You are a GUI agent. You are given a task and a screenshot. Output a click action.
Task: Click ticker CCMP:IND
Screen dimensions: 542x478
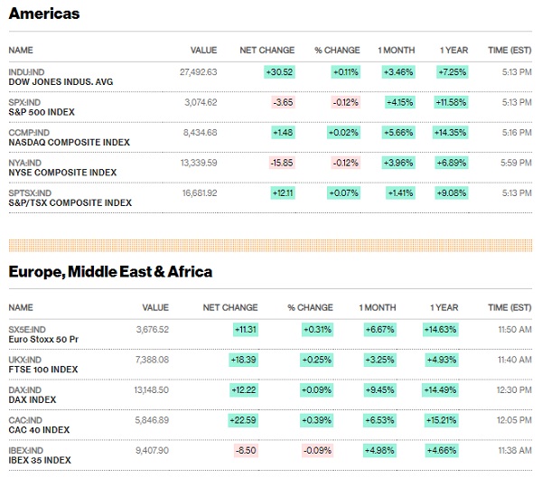point(29,133)
